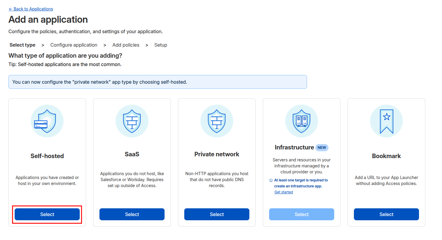Click the private network announcement banner
The height and width of the screenshot is (240, 442).
point(158,82)
